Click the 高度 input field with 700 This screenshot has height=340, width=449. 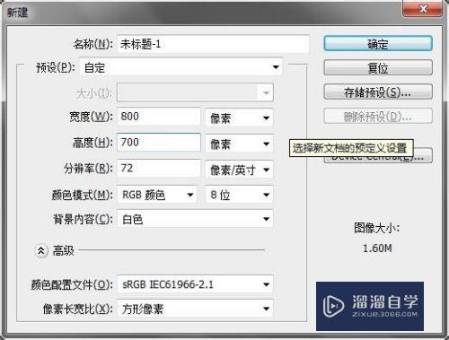[x=159, y=143]
